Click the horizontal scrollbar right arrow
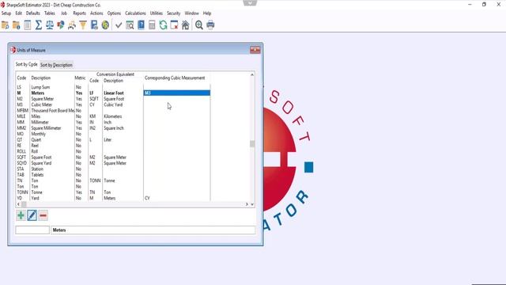Image resolution: width=506 pixels, height=285 pixels. tap(247, 204)
